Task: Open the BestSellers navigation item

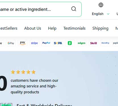Action: (x=9, y=28)
